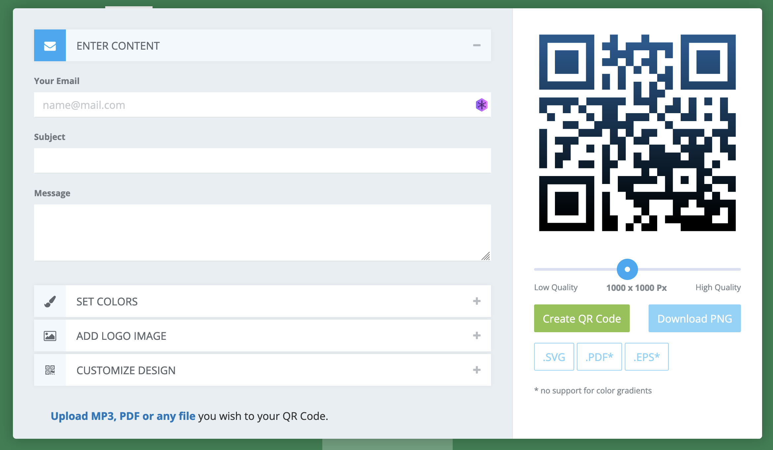This screenshot has width=773, height=450.
Task: Focus the Your Email input field
Action: pos(251,105)
